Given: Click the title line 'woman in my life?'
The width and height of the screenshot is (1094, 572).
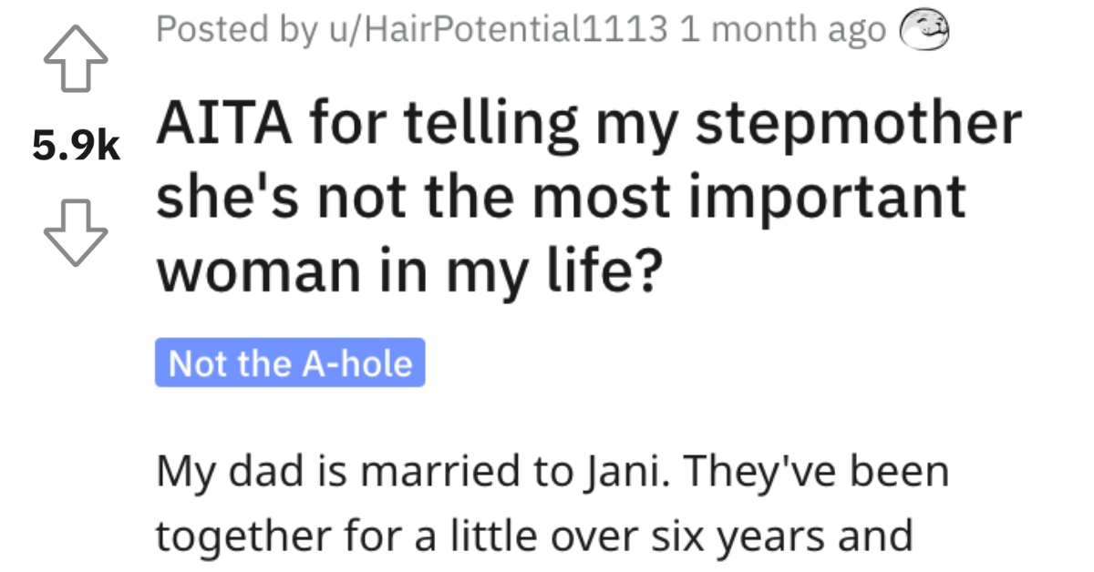Looking at the screenshot, I should pos(406,271).
